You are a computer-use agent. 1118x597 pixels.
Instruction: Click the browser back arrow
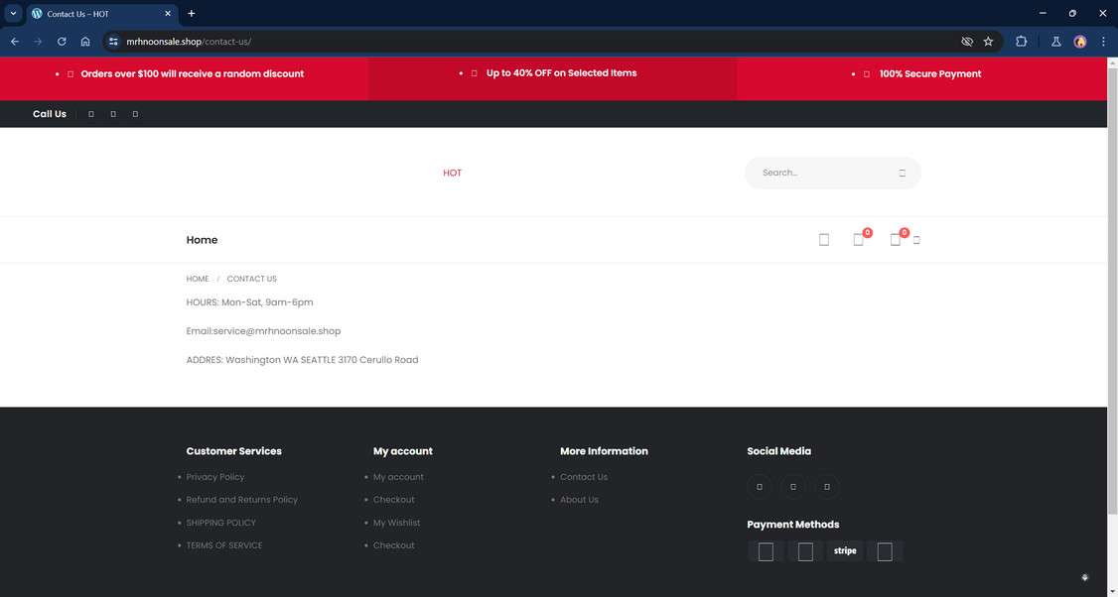pos(14,41)
